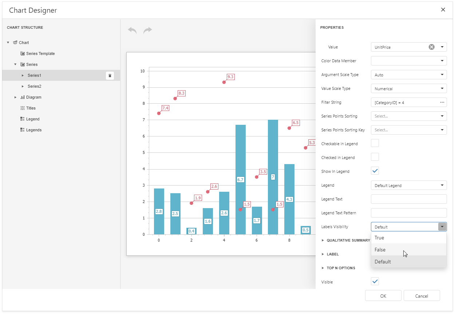
Task: Select the Diagram node icon in chart structure
Action: 23,97
